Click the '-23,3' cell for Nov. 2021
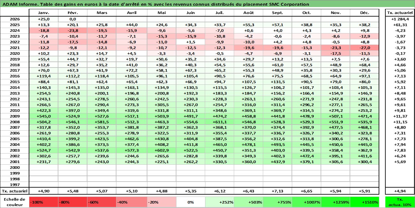The height and width of the screenshot is (208, 415). [336, 47]
